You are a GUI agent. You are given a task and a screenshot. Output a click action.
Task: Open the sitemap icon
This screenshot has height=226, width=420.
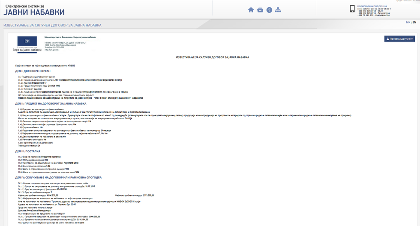[x=278, y=10]
